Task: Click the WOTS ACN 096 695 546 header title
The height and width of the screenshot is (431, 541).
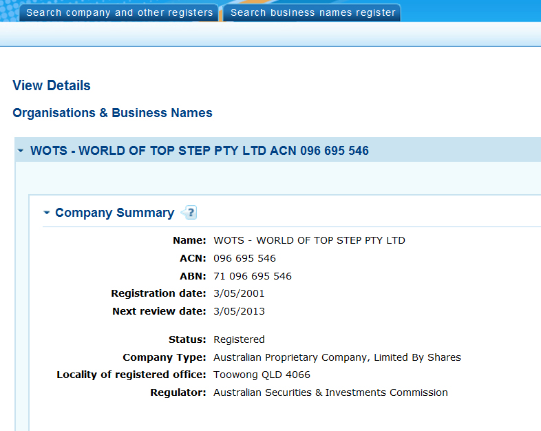Action: pos(200,151)
